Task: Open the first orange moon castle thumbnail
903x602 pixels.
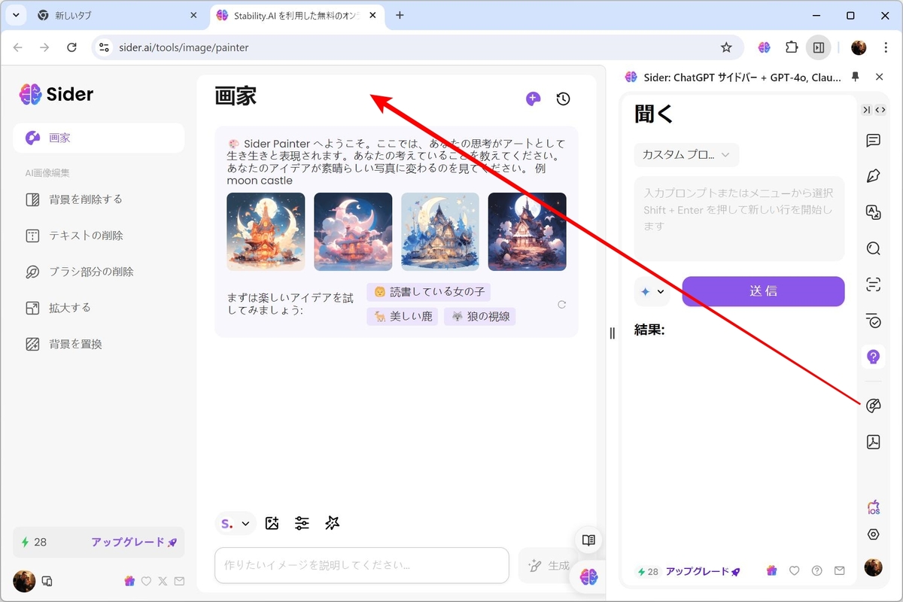Action: (x=266, y=232)
